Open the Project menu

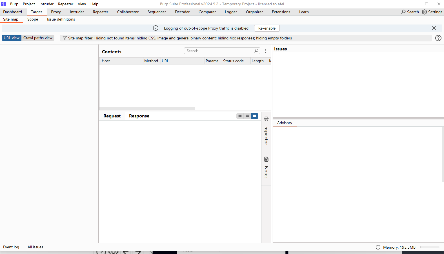[x=29, y=4]
